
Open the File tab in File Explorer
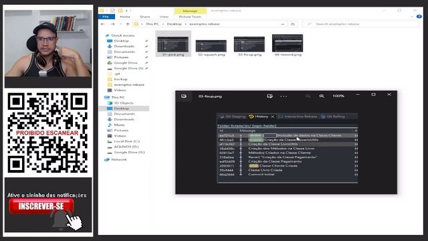[106, 17]
